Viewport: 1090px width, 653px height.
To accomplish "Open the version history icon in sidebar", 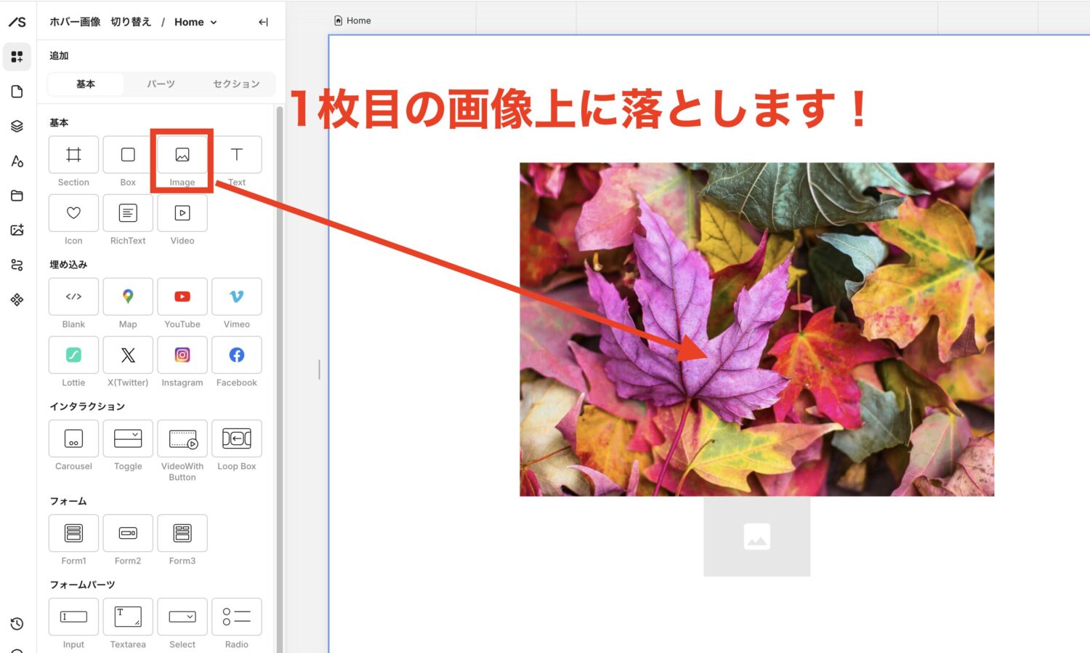I will [17, 624].
